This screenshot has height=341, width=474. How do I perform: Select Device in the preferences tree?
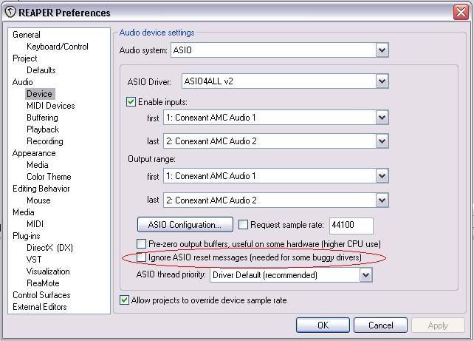pos(40,94)
